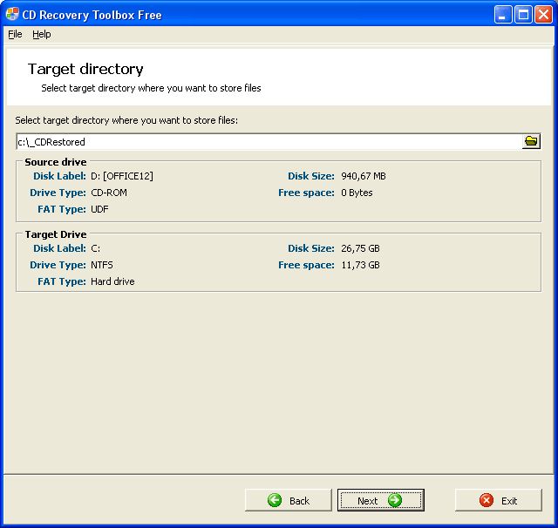Maximize the CD Recovery Toolbox window
558x528 pixels.
(523, 15)
